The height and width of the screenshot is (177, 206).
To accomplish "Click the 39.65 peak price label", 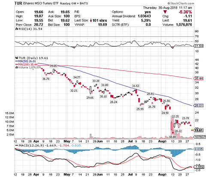I will tap(53, 66).
